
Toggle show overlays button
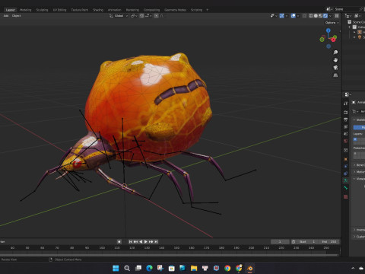294,16
